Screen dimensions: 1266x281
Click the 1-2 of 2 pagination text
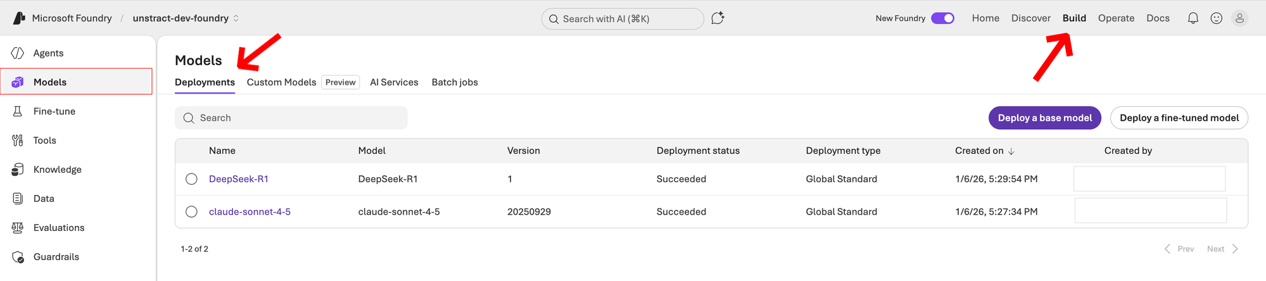pos(194,249)
